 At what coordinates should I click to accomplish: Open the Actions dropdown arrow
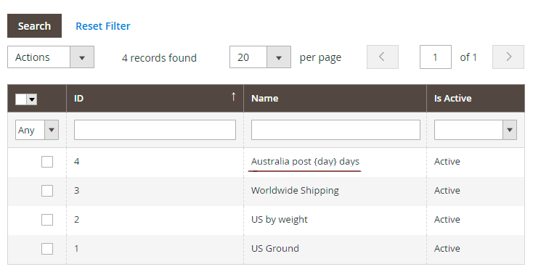[x=82, y=57]
